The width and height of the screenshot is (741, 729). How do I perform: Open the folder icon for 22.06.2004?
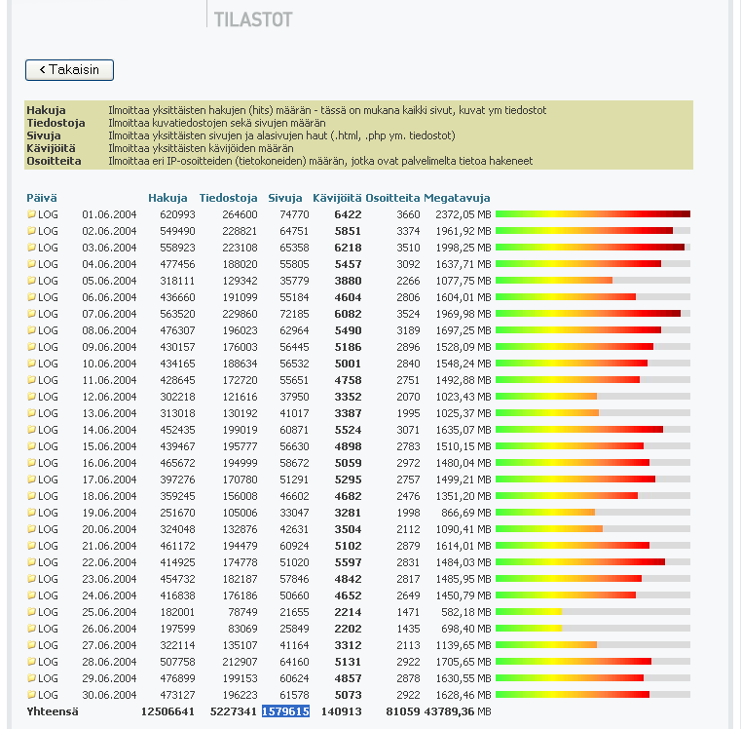pos(32,562)
